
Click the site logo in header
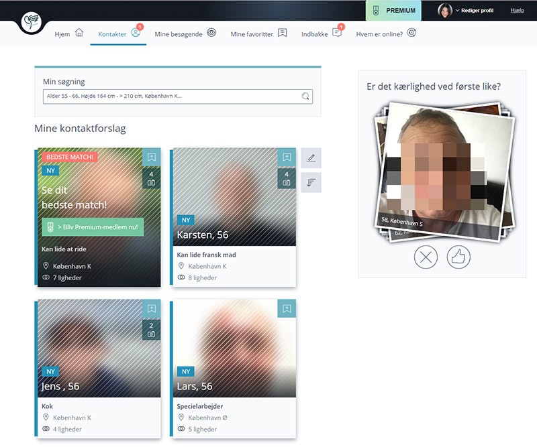tap(31, 22)
